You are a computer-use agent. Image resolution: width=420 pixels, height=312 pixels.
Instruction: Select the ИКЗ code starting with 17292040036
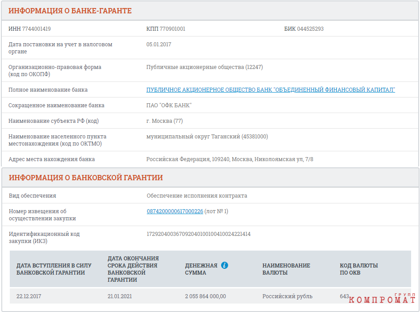pos(198,234)
